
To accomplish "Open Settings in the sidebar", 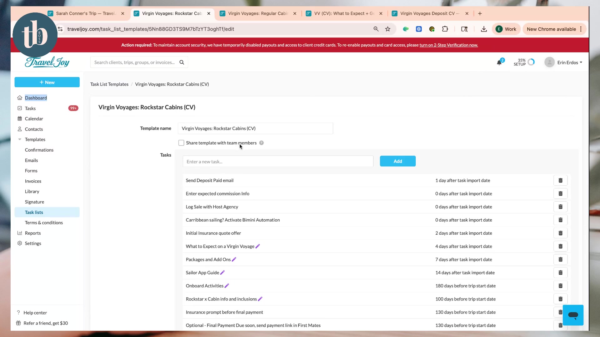I will click(33, 243).
